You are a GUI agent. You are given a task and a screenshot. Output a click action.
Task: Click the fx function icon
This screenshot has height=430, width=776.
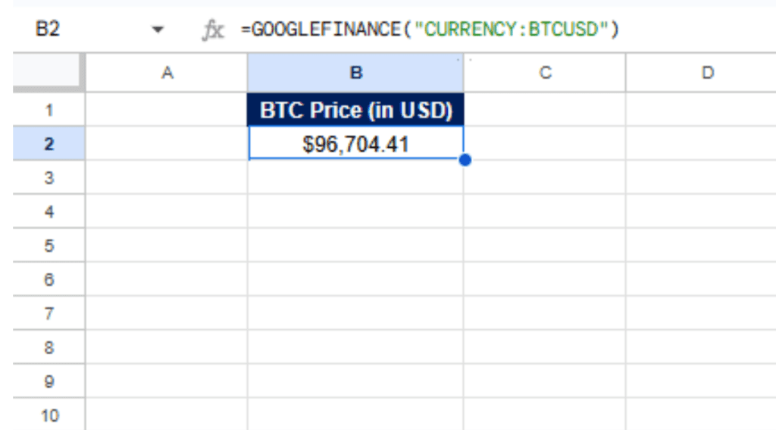(213, 30)
